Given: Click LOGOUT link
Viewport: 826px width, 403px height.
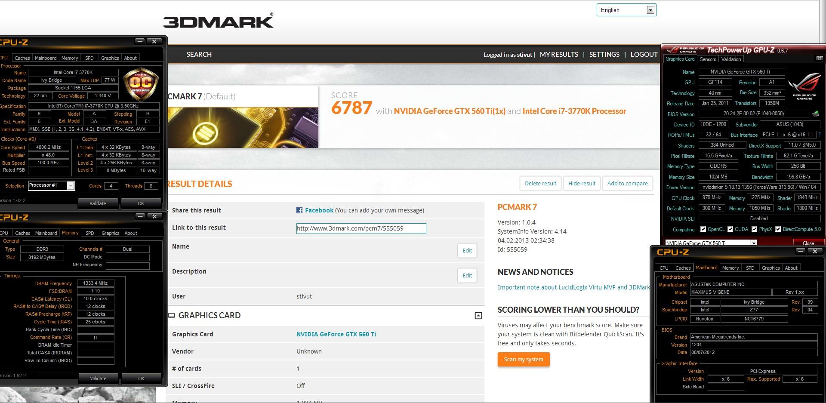Looking at the screenshot, I should [x=644, y=55].
